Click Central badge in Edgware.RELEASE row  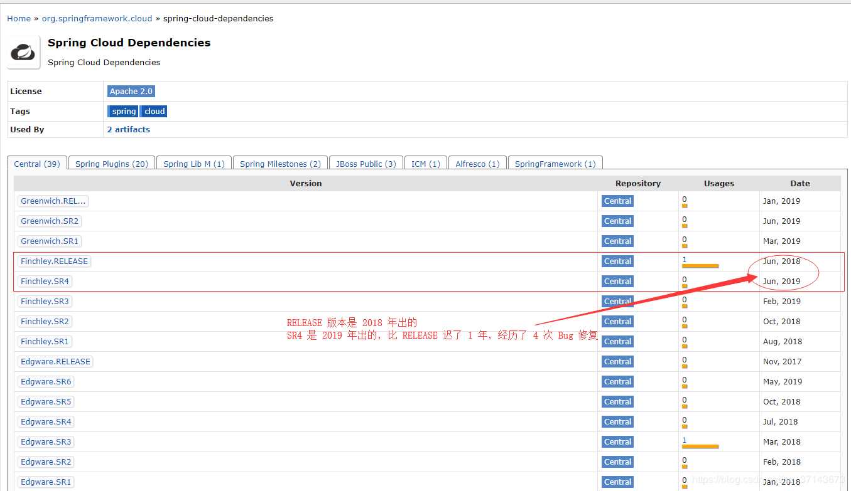pos(617,362)
